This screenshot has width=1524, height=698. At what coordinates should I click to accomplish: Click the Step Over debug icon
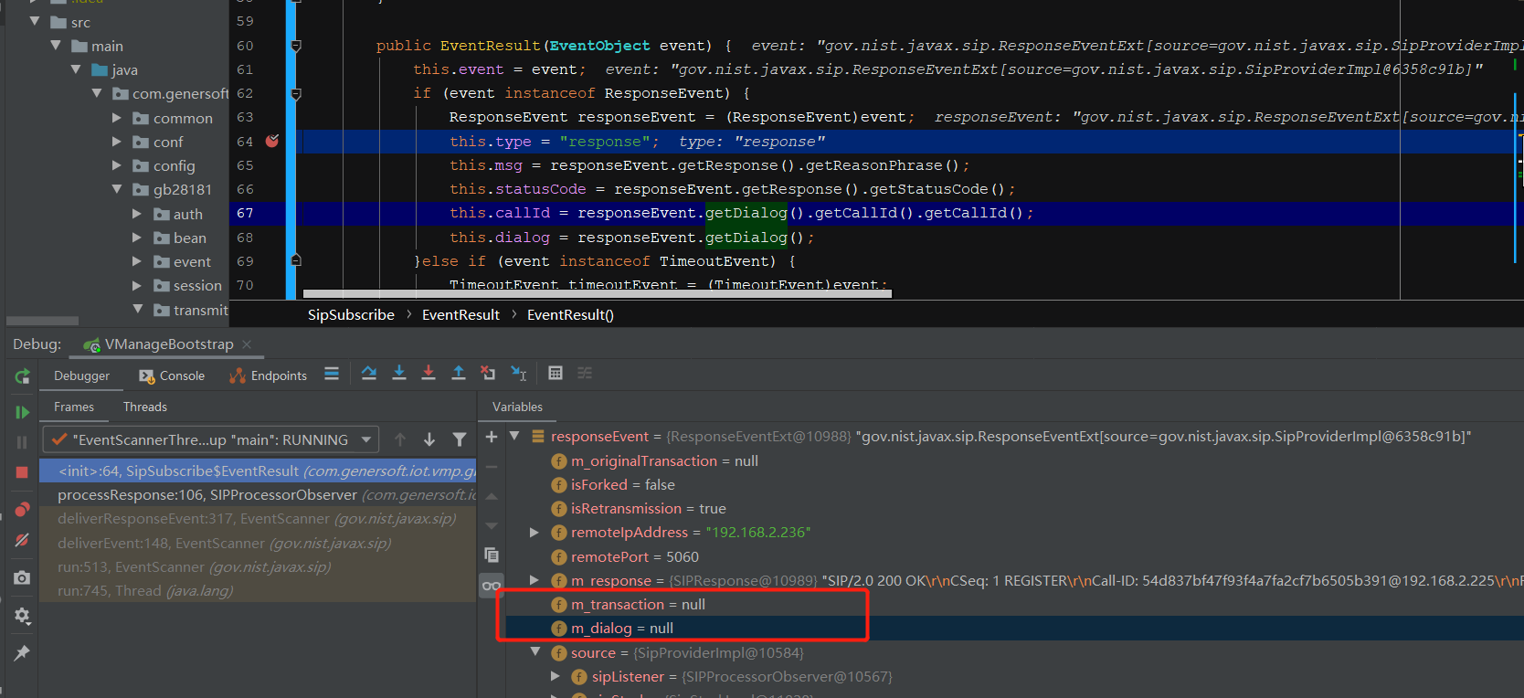coord(369,374)
